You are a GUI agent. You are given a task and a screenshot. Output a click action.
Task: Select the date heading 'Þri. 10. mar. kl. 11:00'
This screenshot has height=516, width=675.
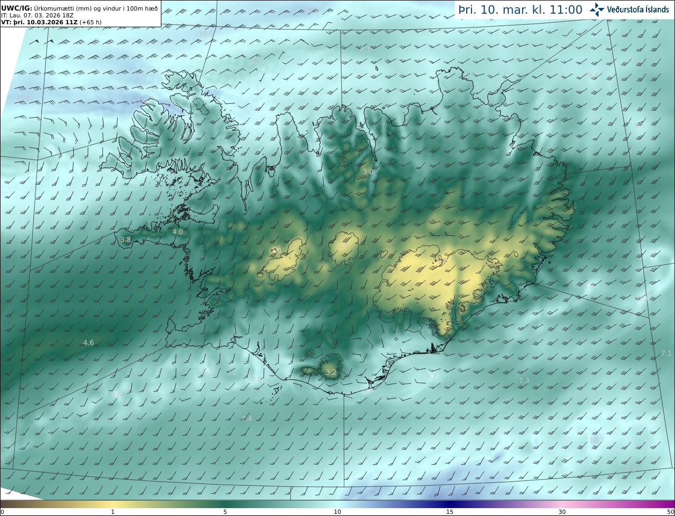pyautogui.click(x=520, y=10)
